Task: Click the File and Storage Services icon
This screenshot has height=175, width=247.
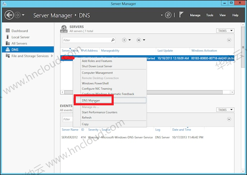Action: [8, 56]
